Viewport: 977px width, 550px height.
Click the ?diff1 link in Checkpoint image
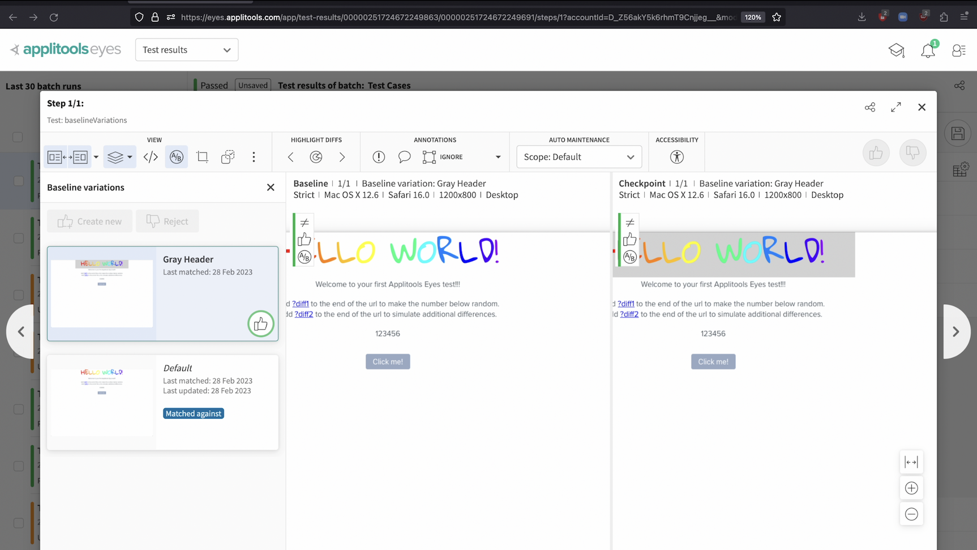pos(626,304)
